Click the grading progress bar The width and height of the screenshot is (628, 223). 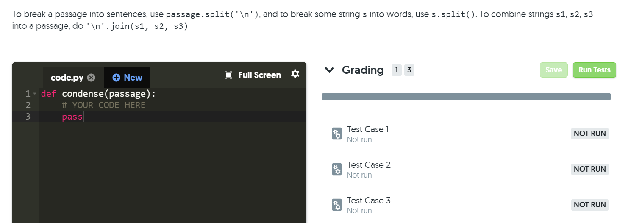tap(466, 97)
